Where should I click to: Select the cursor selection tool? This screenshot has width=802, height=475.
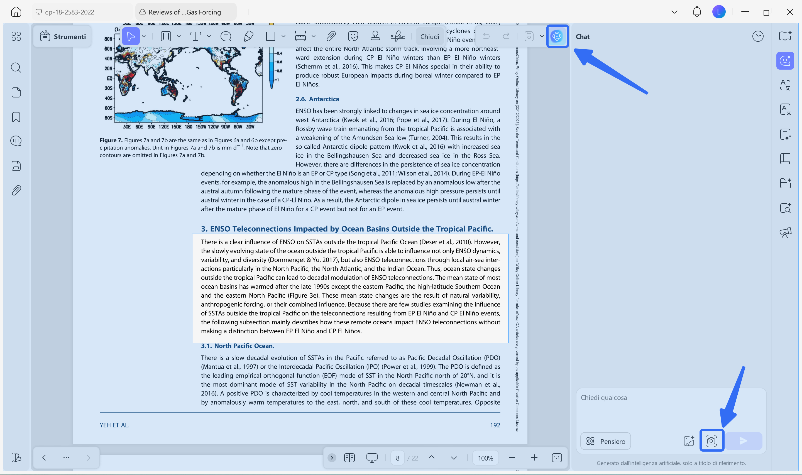point(131,36)
